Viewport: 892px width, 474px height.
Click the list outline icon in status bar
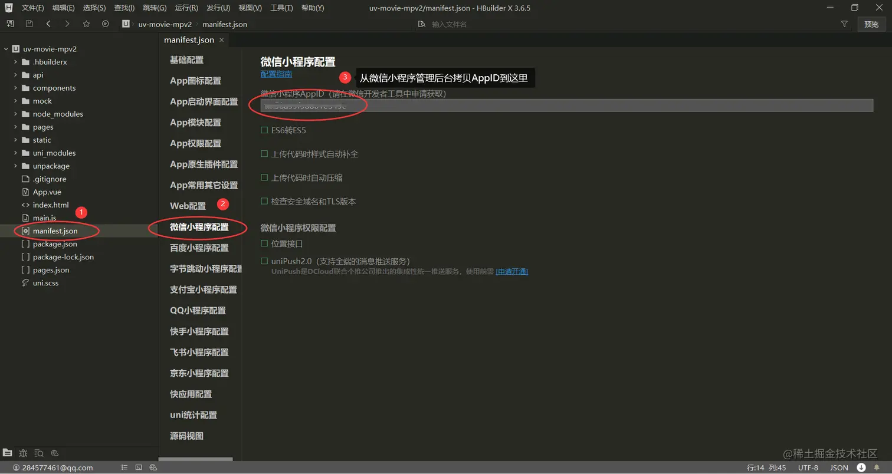[124, 468]
